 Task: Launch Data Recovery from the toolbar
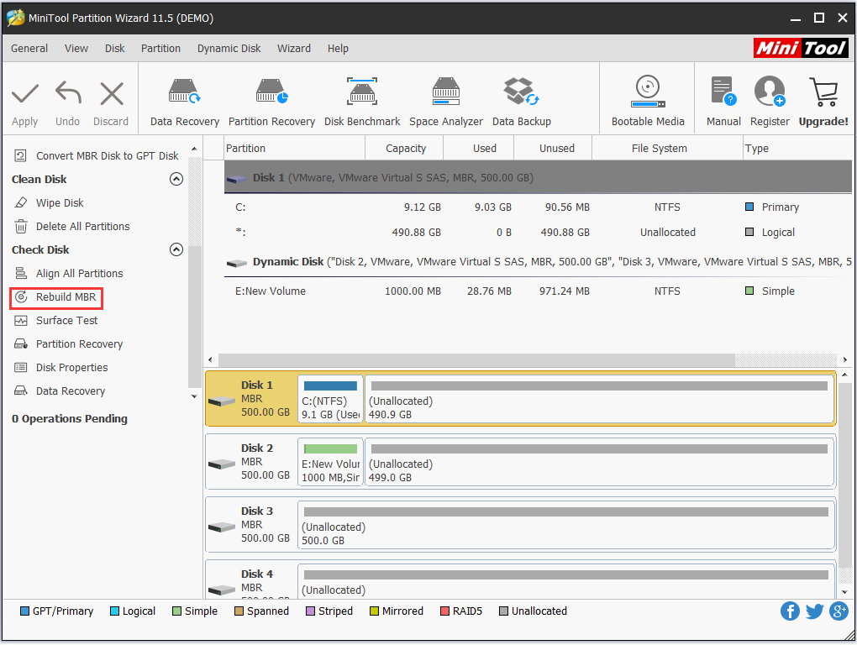point(185,102)
